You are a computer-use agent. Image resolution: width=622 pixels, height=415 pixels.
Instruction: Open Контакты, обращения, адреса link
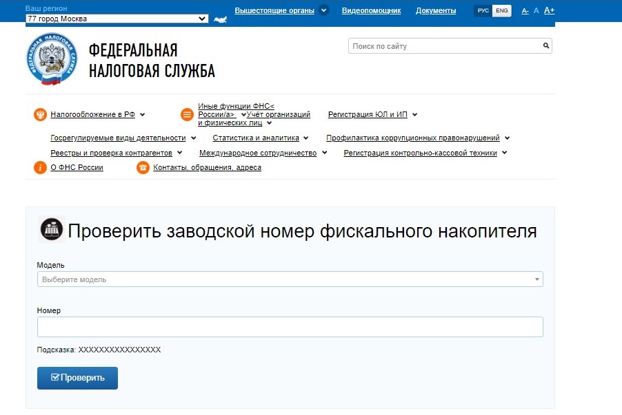click(207, 167)
